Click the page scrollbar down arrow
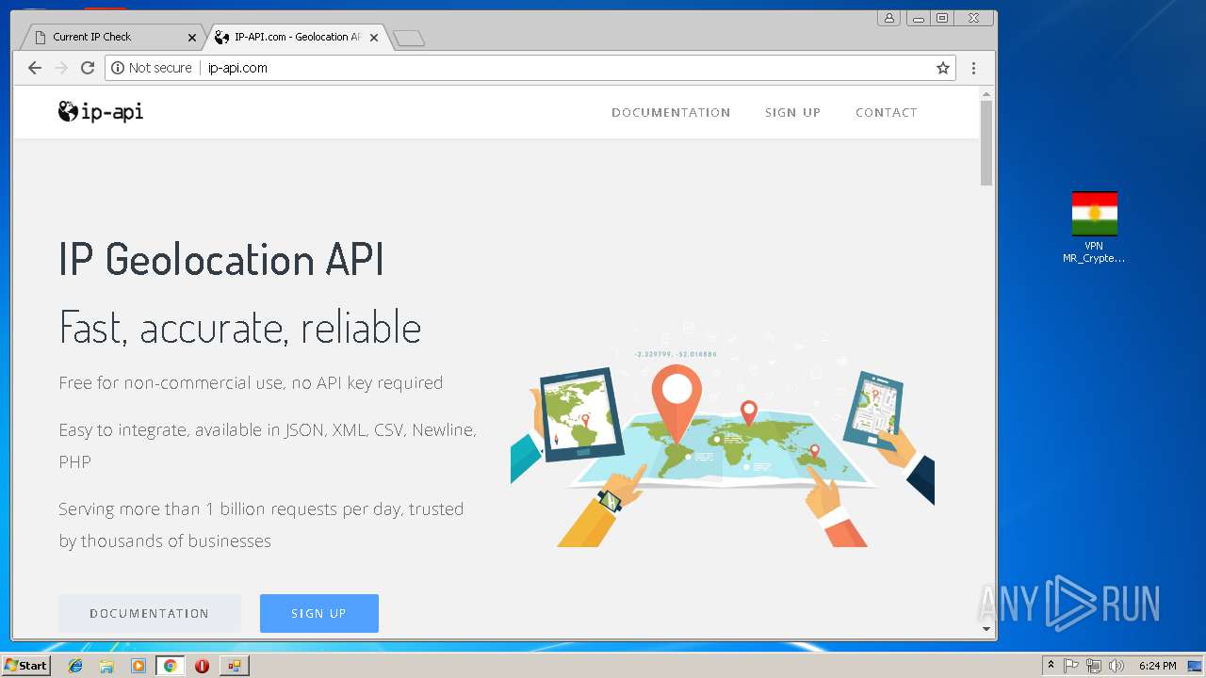This screenshot has height=678, width=1206. click(986, 629)
